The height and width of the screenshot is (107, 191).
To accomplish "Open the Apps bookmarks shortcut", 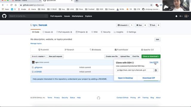I will pos(5,9).
